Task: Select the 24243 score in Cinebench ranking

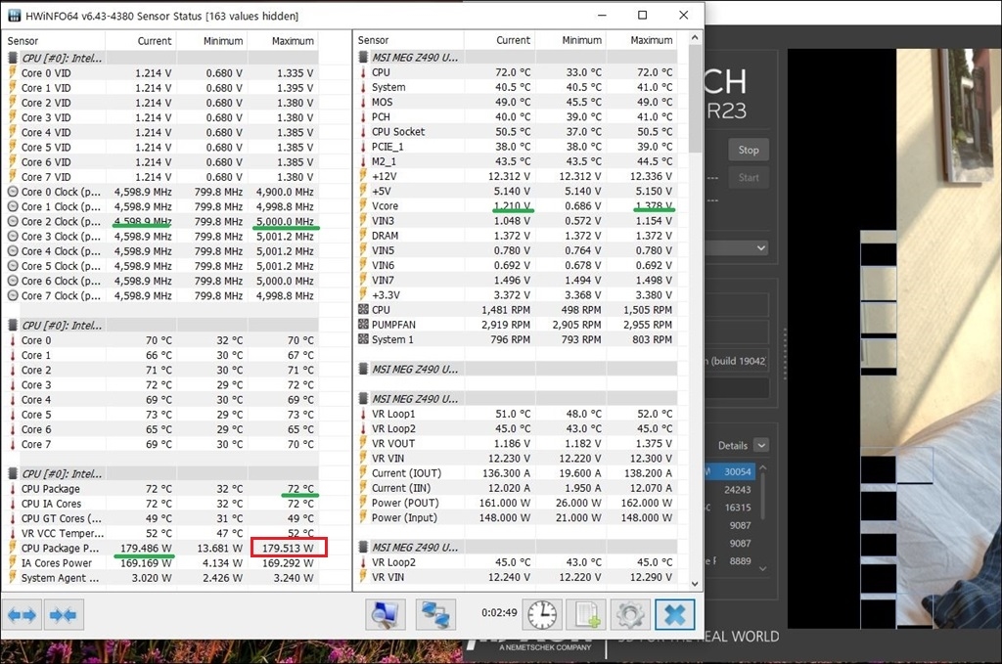Action: [737, 490]
